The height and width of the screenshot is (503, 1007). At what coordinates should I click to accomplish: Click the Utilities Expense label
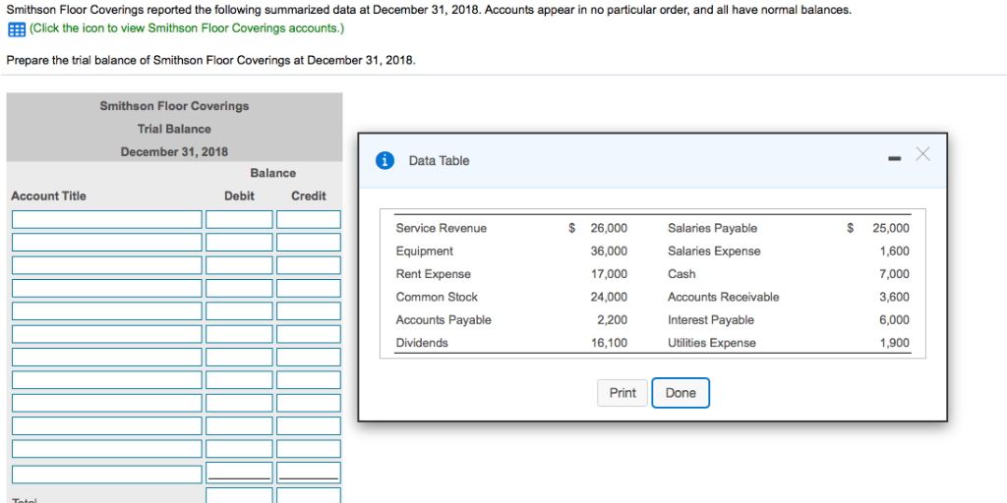712,343
